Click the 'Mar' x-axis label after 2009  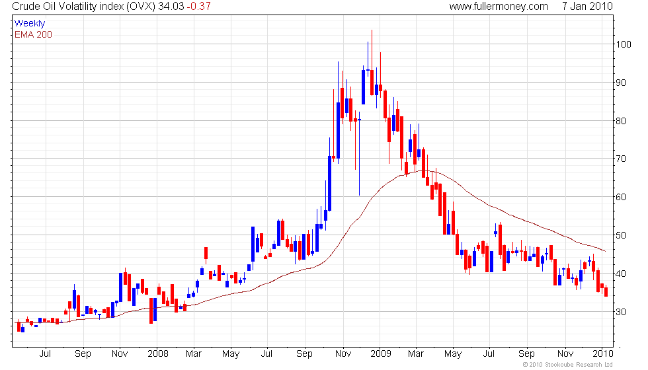pyautogui.click(x=416, y=354)
